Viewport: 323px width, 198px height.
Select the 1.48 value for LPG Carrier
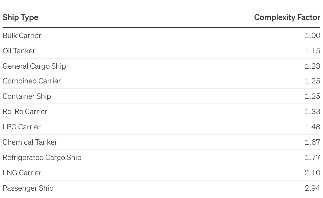[x=312, y=127]
